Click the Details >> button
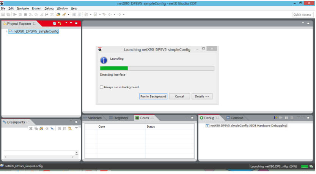Image resolution: width=316 pixels, height=174 pixels. (x=202, y=96)
